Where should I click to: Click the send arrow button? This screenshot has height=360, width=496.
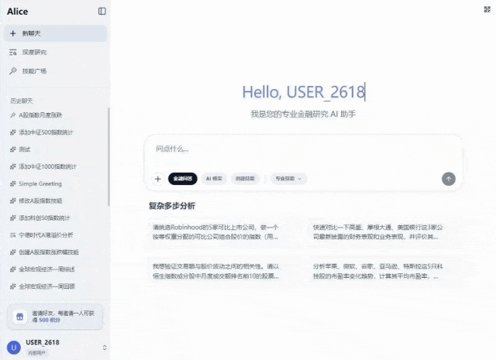[449, 179]
